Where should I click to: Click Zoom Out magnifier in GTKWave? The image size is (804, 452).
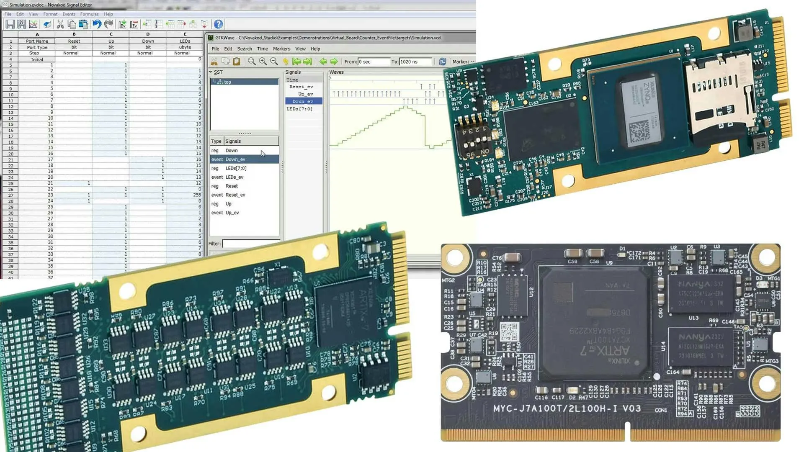click(274, 62)
